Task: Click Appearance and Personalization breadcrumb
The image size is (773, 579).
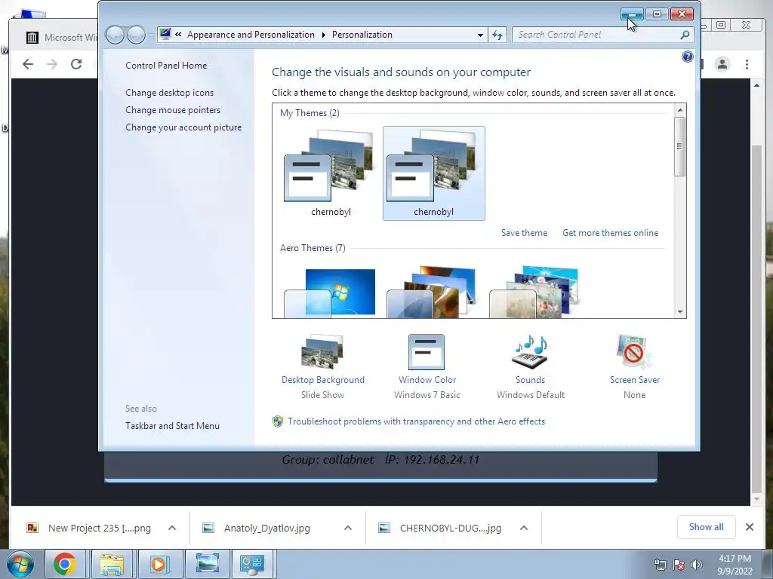Action: (251, 35)
